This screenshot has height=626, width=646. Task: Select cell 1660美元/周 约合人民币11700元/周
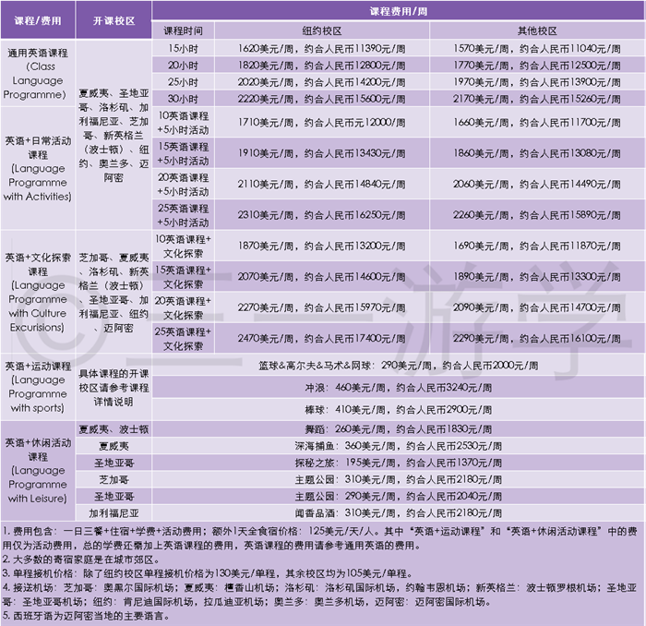coord(537,123)
